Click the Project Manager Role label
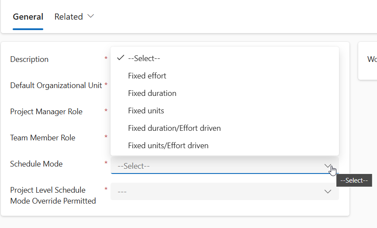Viewport: 377px width, 228px height. tap(46, 112)
